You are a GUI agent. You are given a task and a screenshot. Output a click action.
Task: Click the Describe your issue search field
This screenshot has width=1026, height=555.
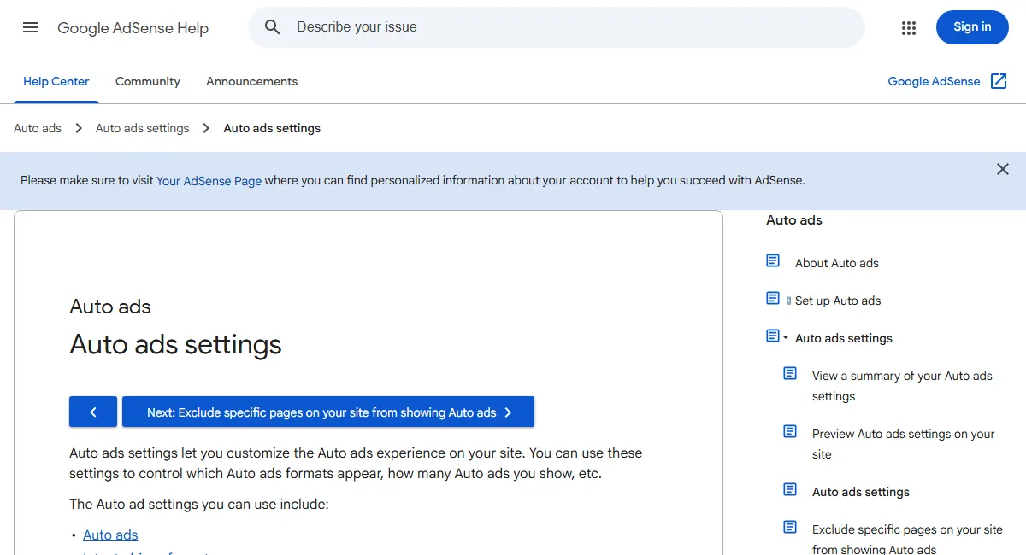click(557, 27)
